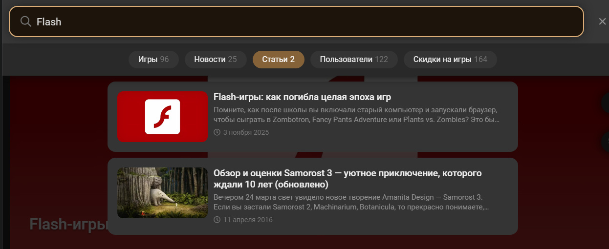Click the dimmed "Flash-игры" heading in the background
Screen dimensions: 609x249
click(67, 224)
